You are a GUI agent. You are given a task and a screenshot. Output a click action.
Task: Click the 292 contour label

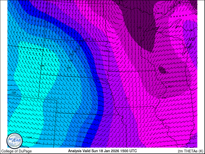pos(36,142)
